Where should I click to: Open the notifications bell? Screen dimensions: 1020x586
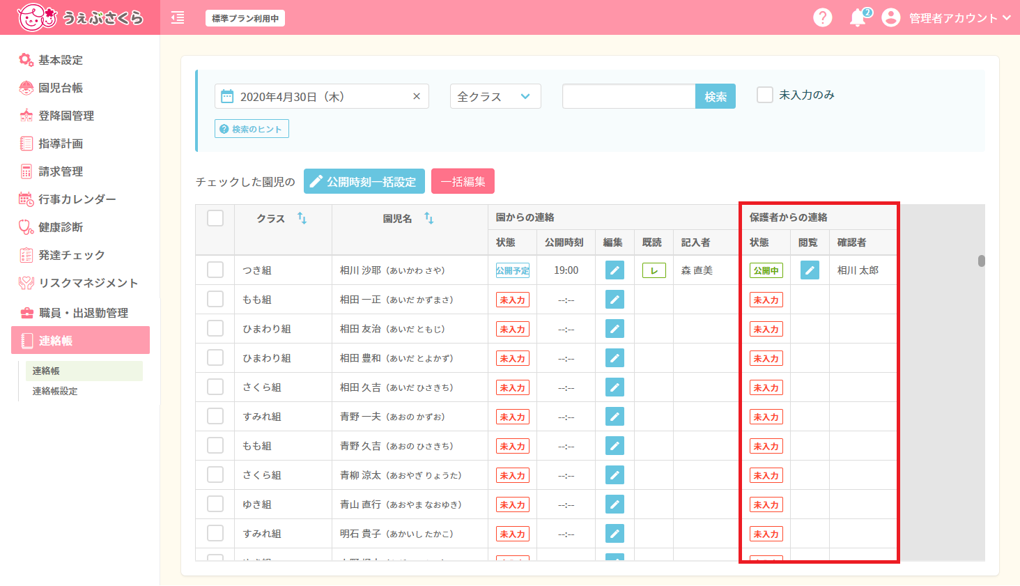(858, 18)
